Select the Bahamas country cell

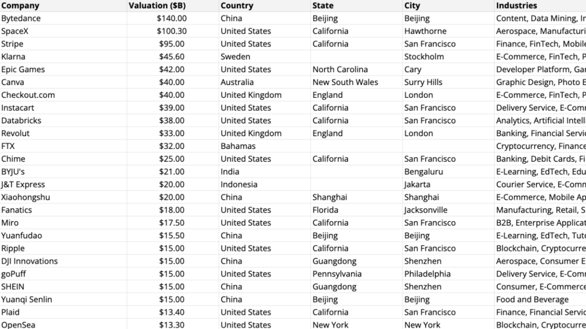pyautogui.click(x=265, y=146)
